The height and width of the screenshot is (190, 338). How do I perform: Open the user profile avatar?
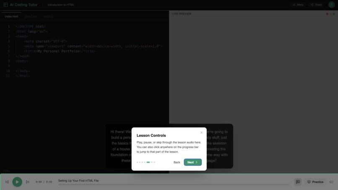331,5
